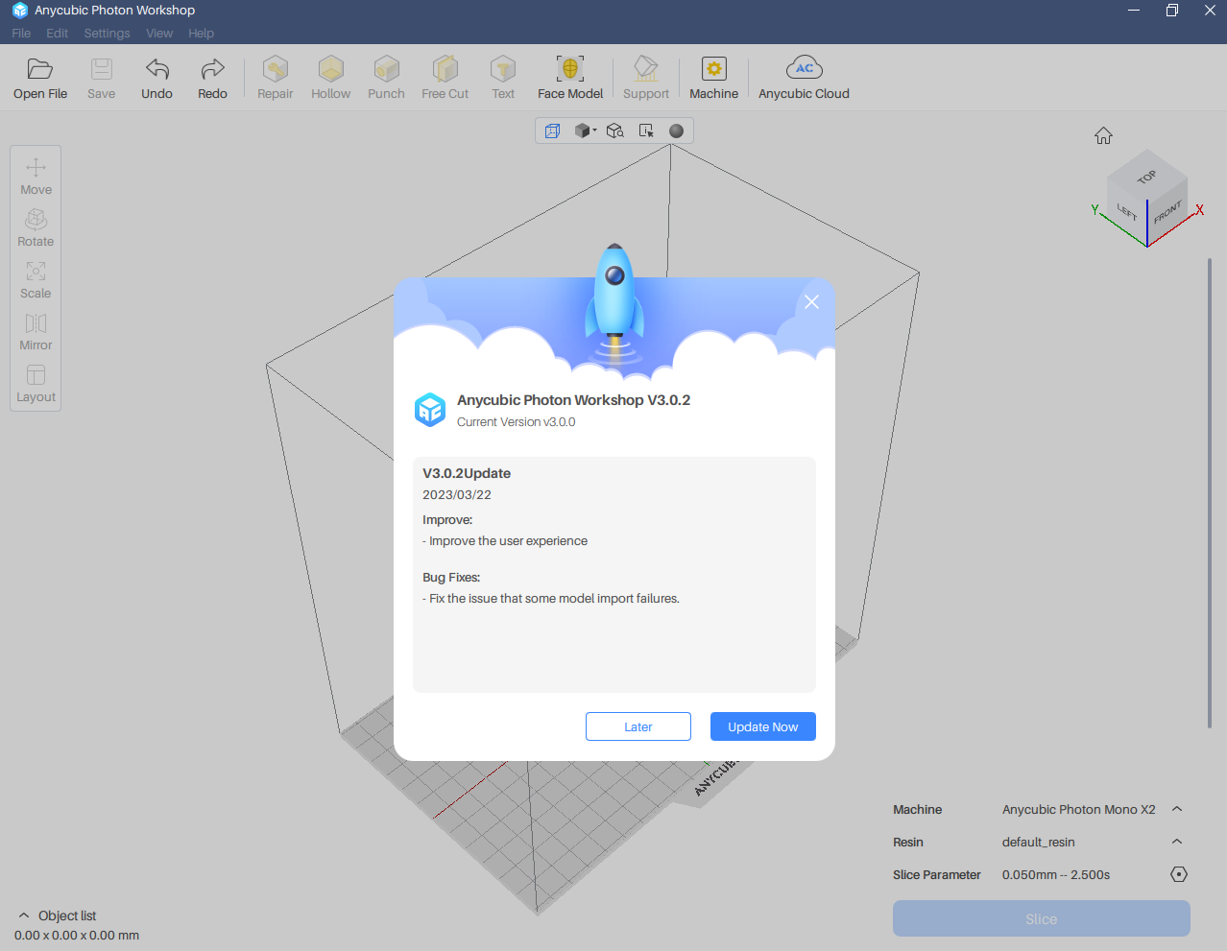Open the View menu
The height and width of the screenshot is (951, 1227).
point(159,33)
